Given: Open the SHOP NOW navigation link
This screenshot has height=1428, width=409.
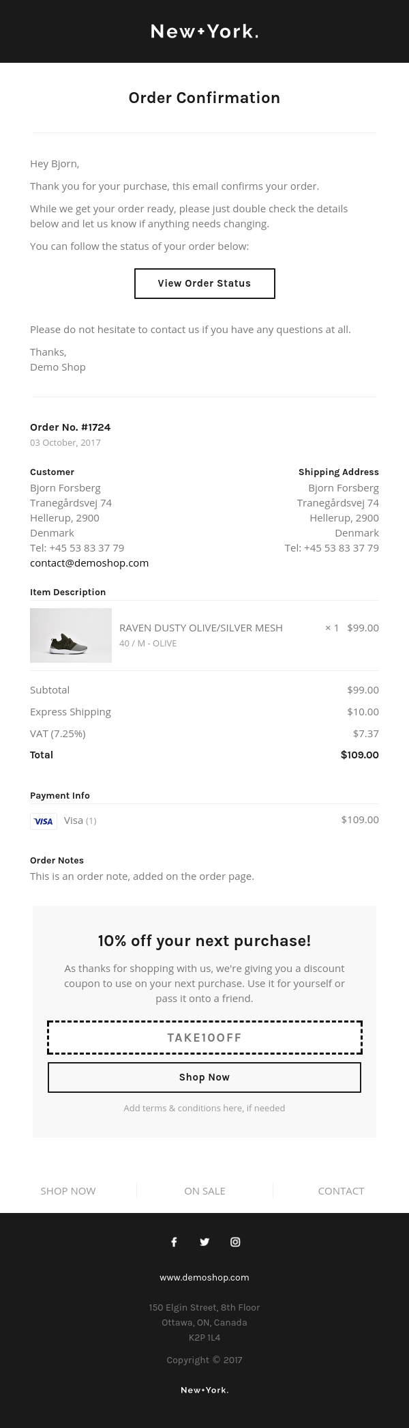Looking at the screenshot, I should point(68,1190).
